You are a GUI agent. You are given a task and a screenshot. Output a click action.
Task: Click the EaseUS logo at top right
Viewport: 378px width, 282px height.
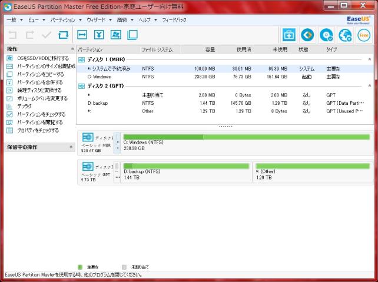[358, 20]
